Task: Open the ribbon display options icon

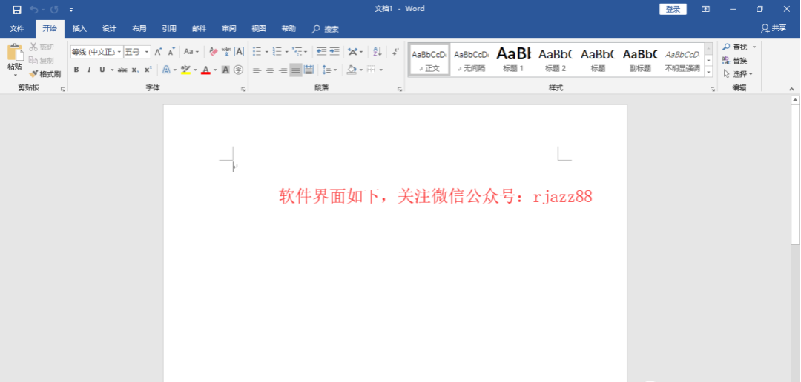Action: tap(705, 9)
